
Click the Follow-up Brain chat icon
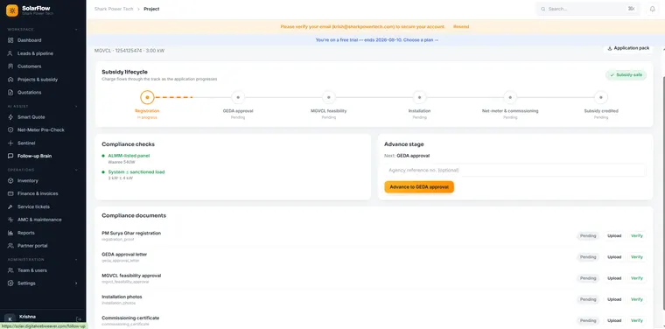tap(10, 156)
